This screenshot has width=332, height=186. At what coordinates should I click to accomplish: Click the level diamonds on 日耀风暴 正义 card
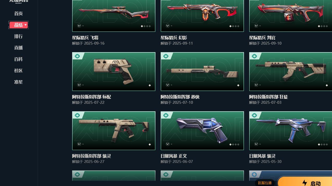pos(235,144)
